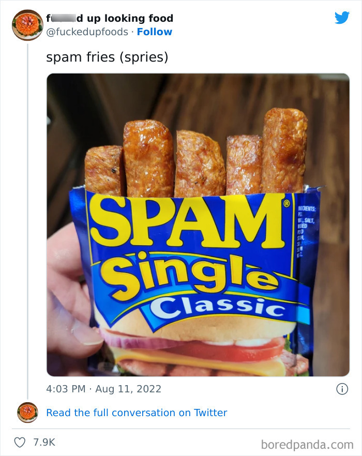Open the @fuckedupfoods handle link
The width and height of the screenshot is (362, 456).
click(x=87, y=32)
